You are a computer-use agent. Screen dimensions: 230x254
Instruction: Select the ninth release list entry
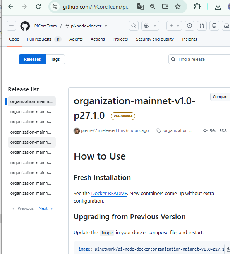click(32, 184)
